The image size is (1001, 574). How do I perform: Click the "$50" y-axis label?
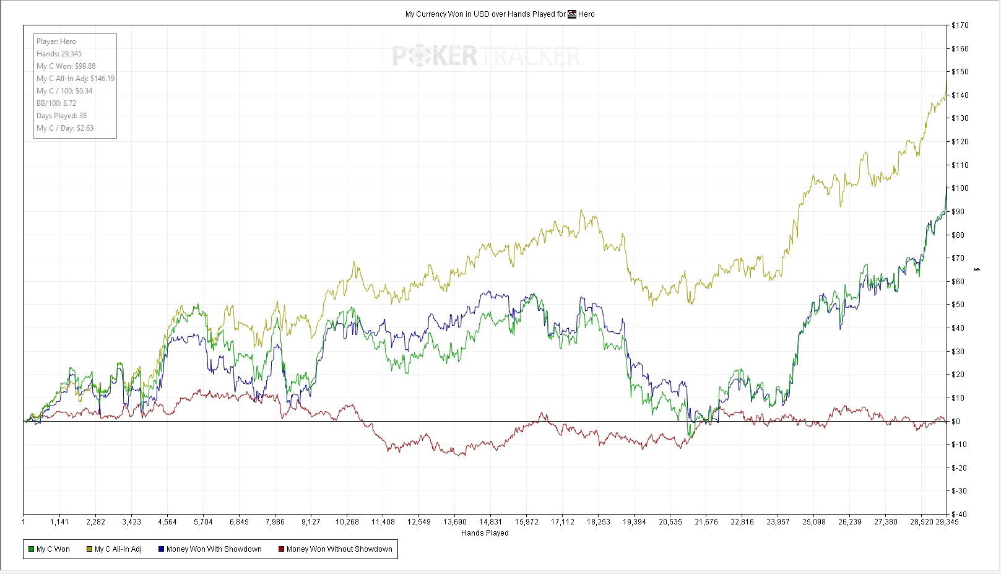coord(958,305)
